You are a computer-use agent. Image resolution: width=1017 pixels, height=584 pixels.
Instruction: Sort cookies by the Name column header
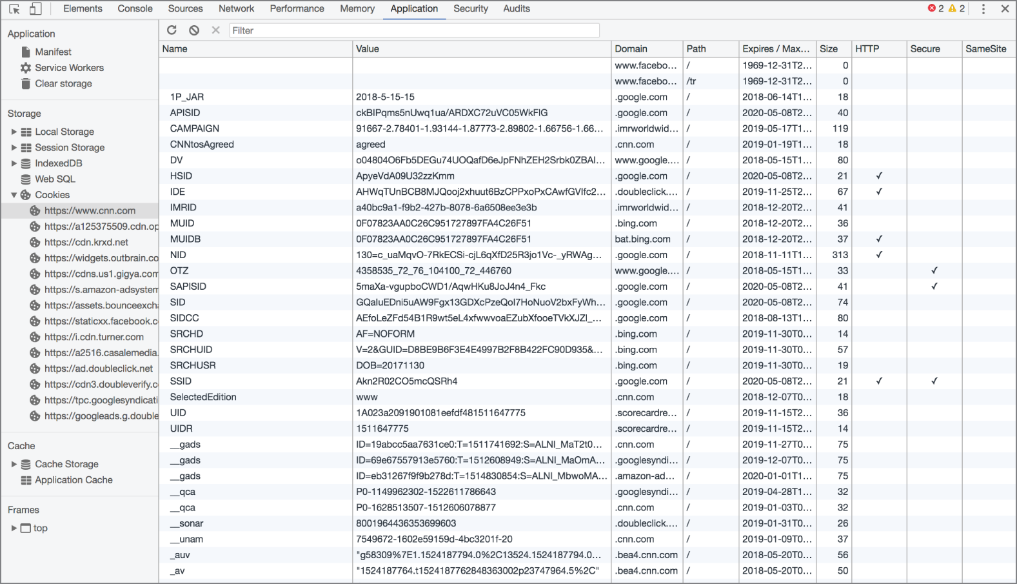(x=255, y=48)
